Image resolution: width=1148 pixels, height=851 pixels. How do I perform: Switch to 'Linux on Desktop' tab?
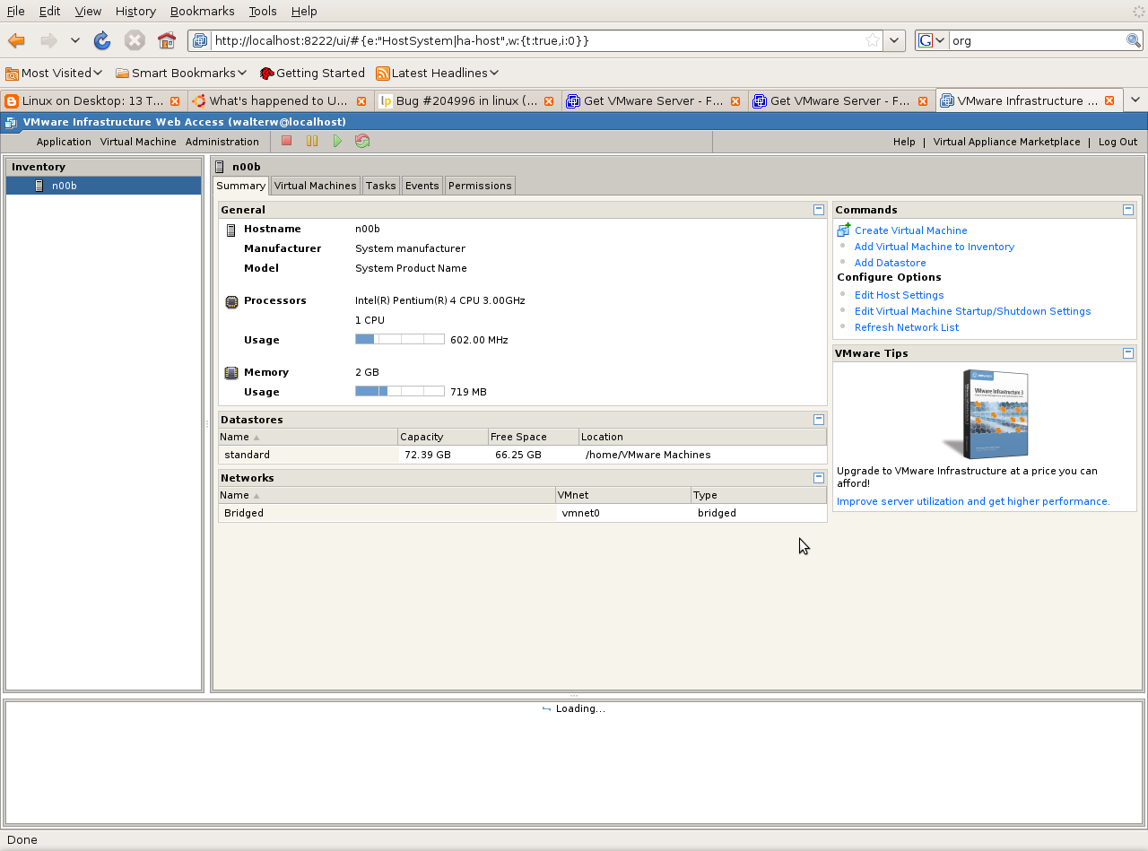click(x=93, y=100)
